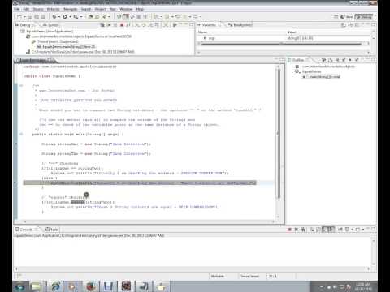
Task: Open Internet Explorer from the taskbar
Action: pyautogui.click(x=56, y=286)
